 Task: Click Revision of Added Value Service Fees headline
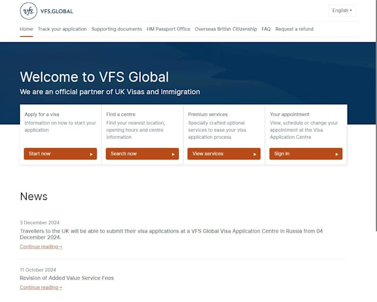pos(67,278)
